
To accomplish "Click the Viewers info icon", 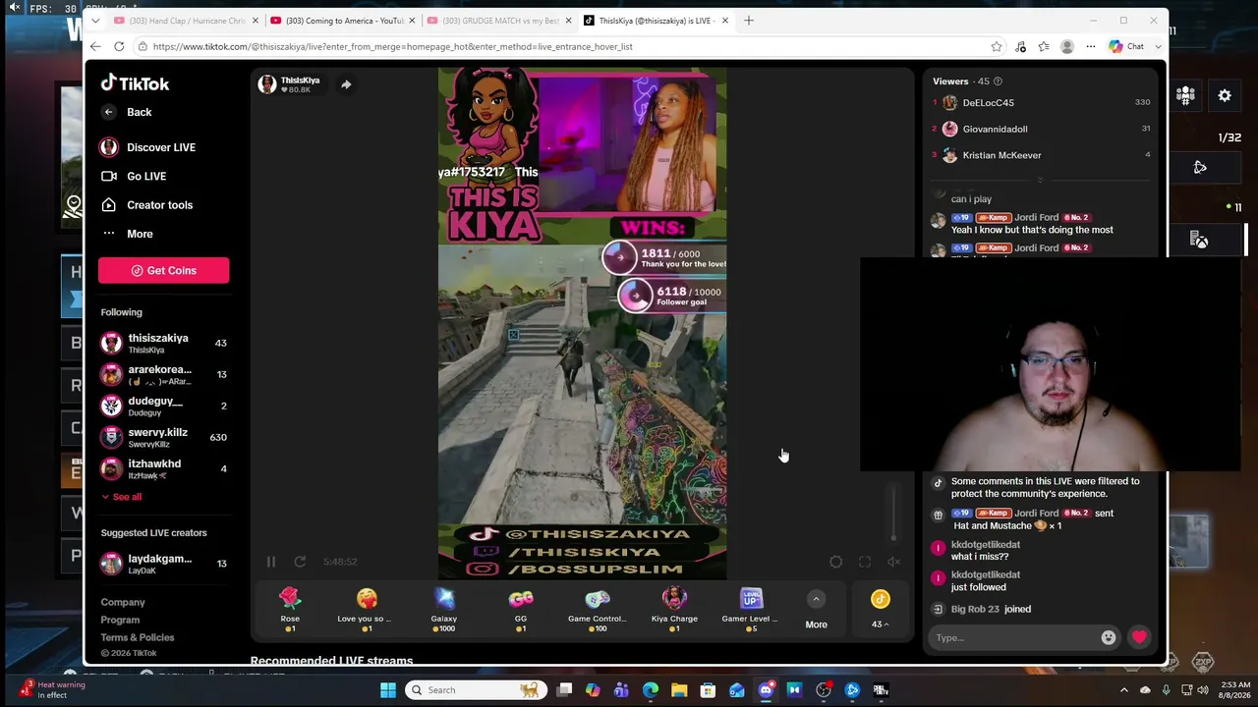I will tap(998, 82).
